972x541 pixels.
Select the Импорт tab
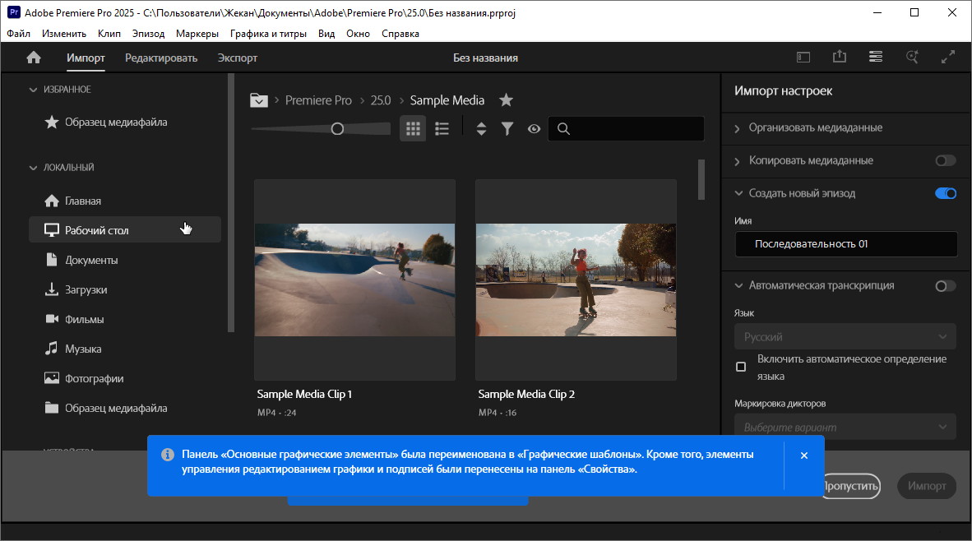coord(86,58)
